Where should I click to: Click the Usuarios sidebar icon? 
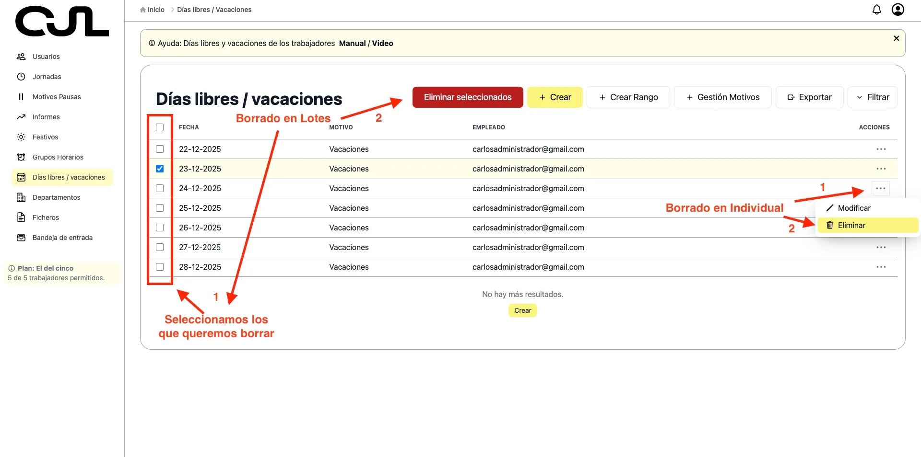coord(21,57)
